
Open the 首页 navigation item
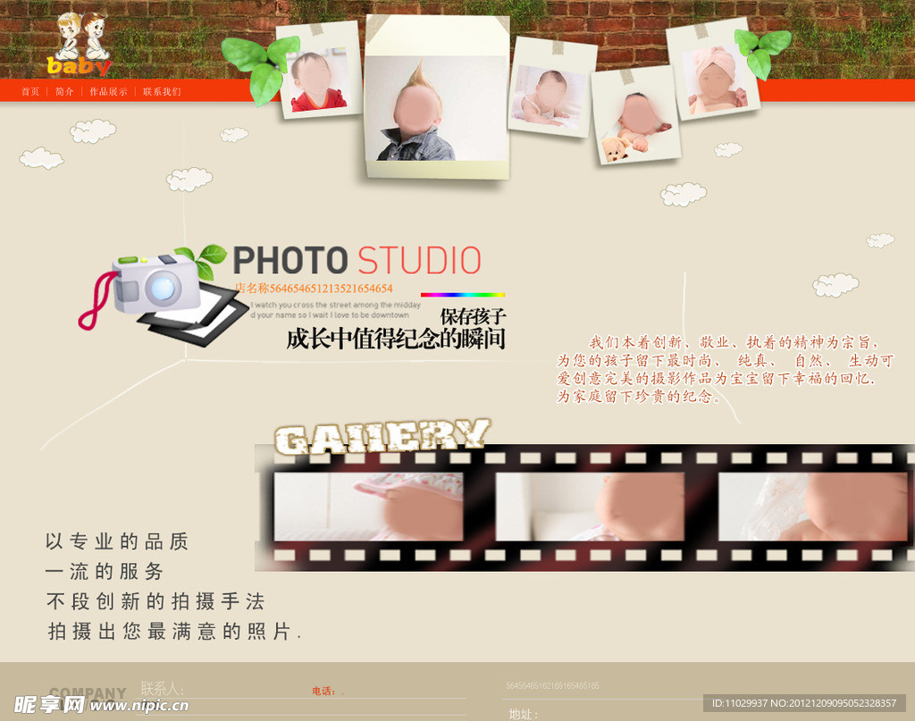[x=30, y=91]
